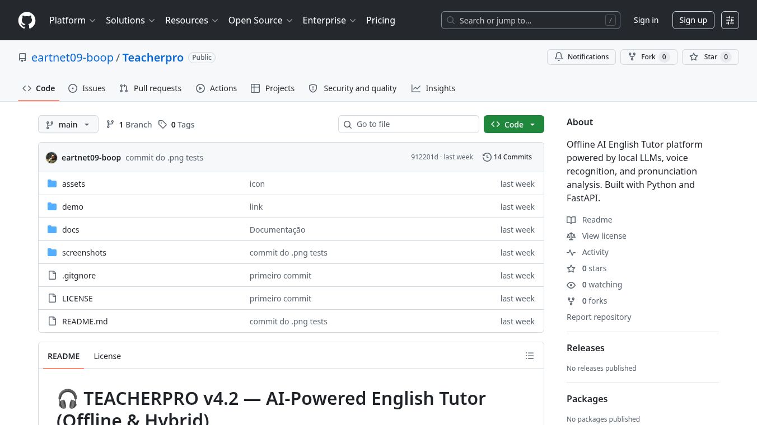Click the bell icon in Notifications
This screenshot has height=425, width=757.
559,57
